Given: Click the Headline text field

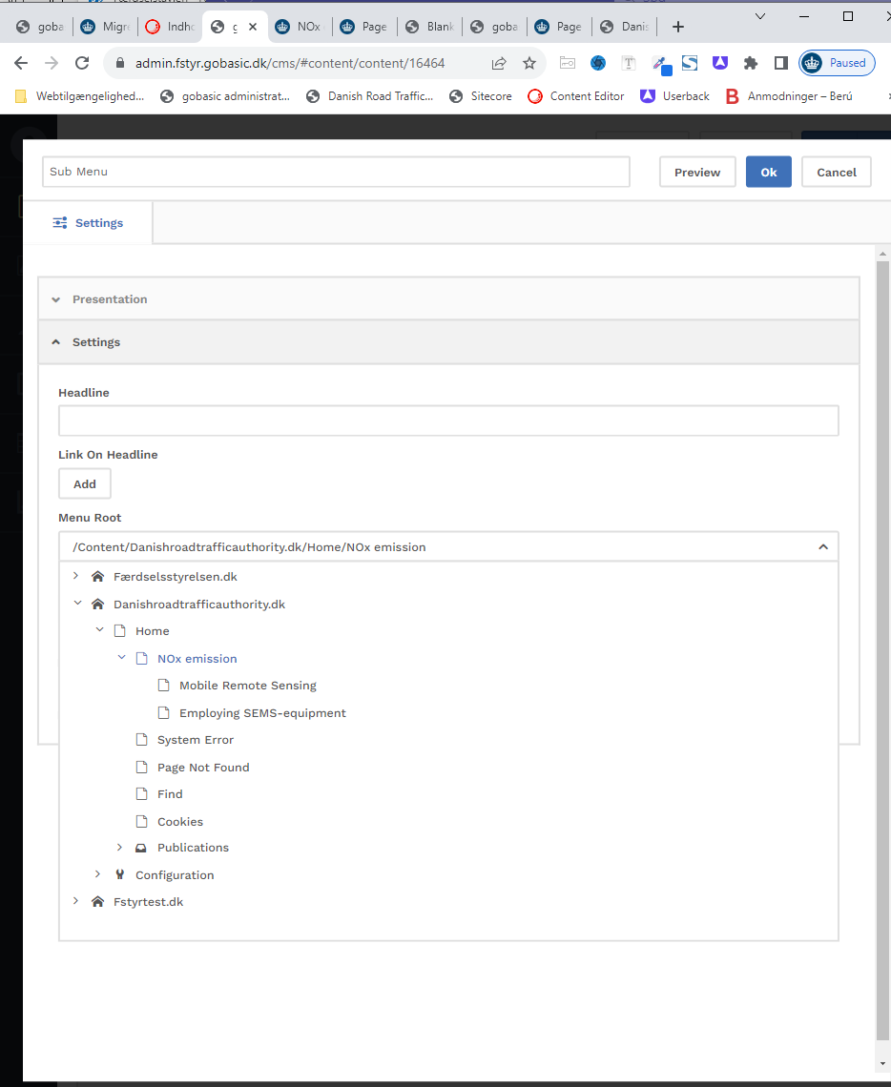Looking at the screenshot, I should [448, 420].
